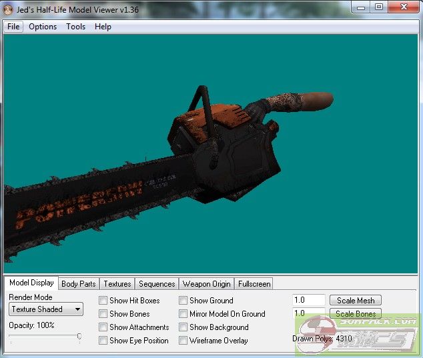Image resolution: width=423 pixels, height=358 pixels.
Task: Enable Show Eye Position checkbox
Action: [x=103, y=340]
